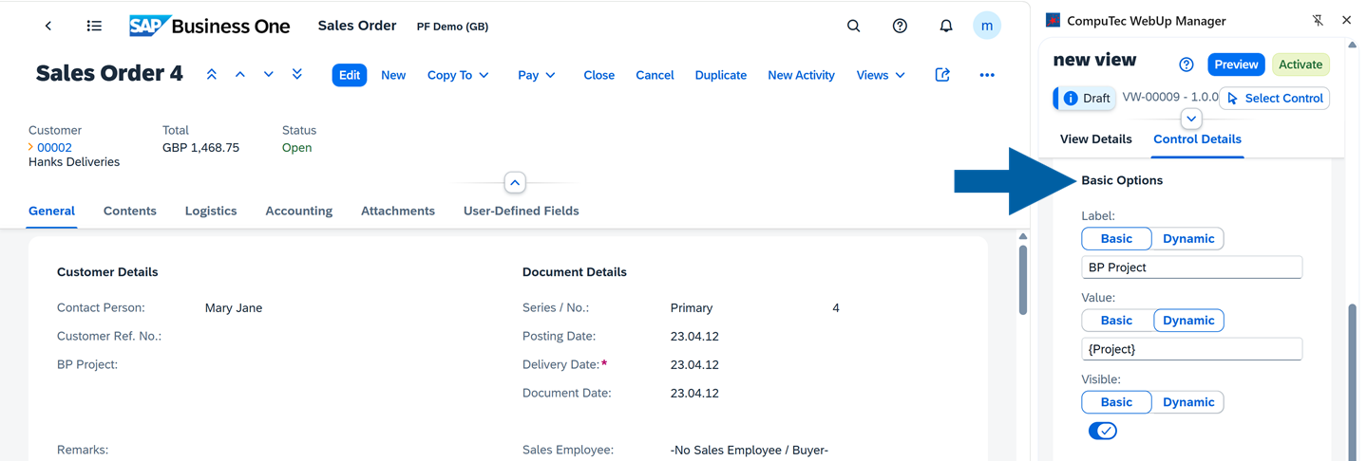
Task: Click the share/export icon in toolbar
Action: click(942, 75)
